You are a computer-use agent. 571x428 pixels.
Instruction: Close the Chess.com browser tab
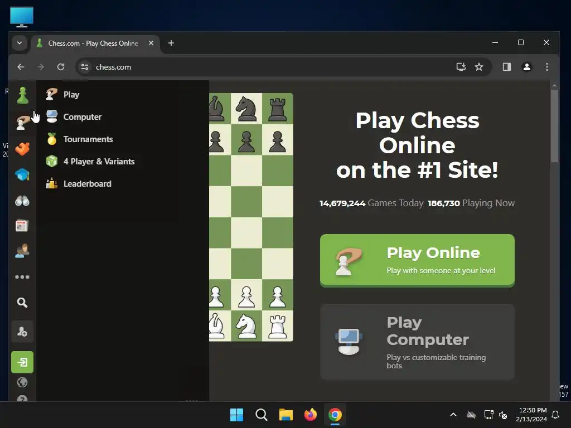151,43
